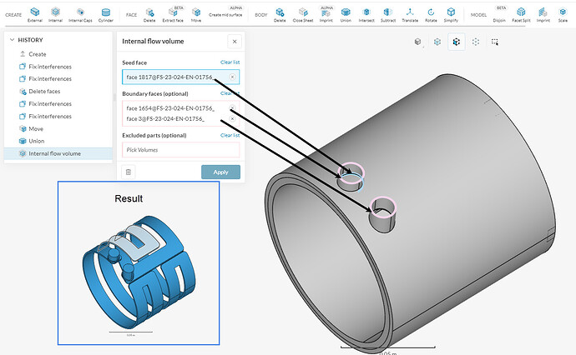Select the Simplify tool
576x355 pixels.
click(x=451, y=15)
